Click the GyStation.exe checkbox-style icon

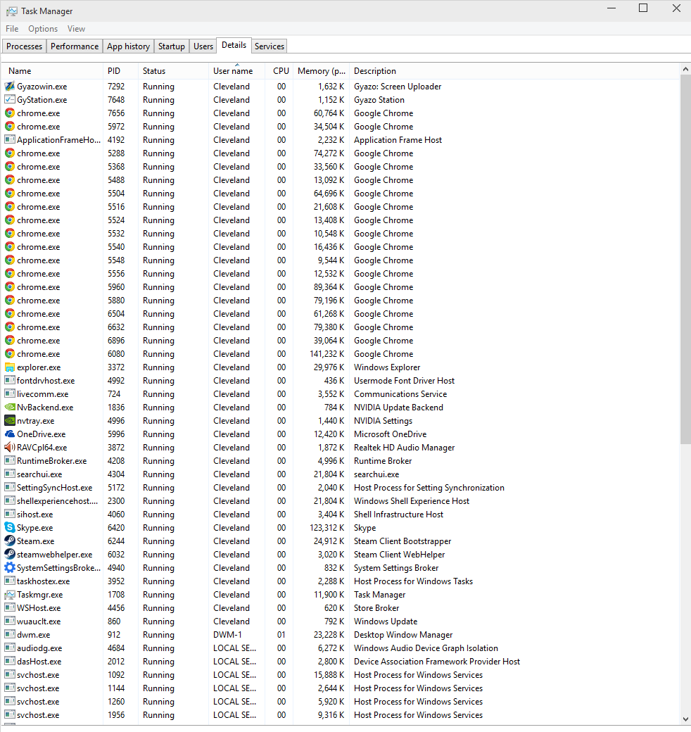tap(10, 99)
